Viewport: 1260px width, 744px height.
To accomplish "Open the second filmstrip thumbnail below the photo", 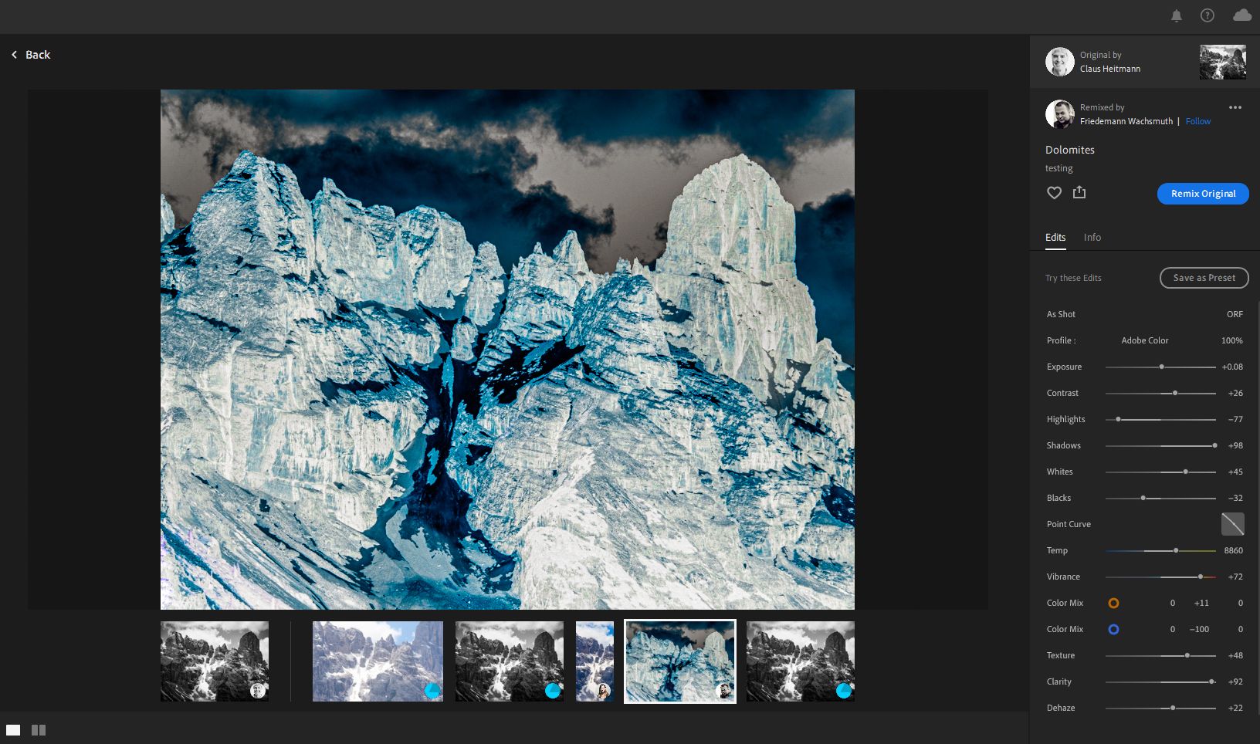I will [377, 661].
